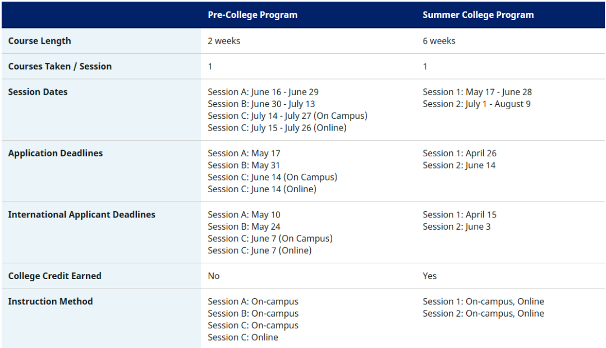Image resolution: width=606 pixels, height=348 pixels.
Task: Click the Courses Taken / Session label
Action: [x=60, y=66]
